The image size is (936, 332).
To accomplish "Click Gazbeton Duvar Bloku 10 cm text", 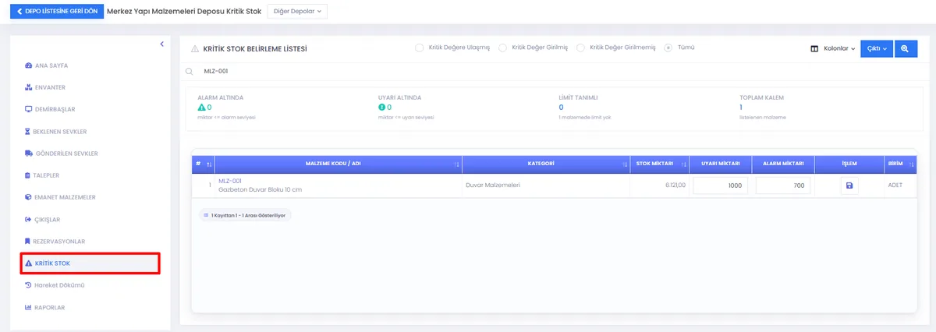I will coord(260,190).
